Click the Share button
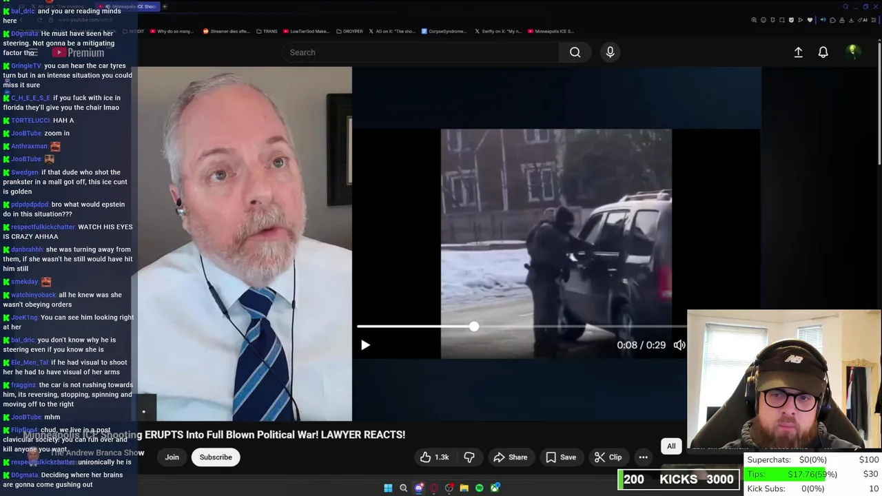The image size is (882, 496). (511, 457)
